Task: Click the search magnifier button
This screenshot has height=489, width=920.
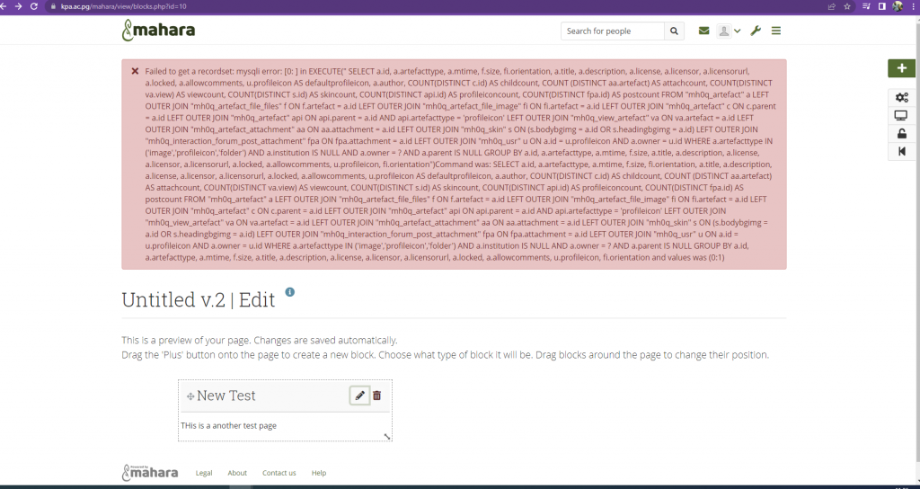Action: tap(676, 31)
